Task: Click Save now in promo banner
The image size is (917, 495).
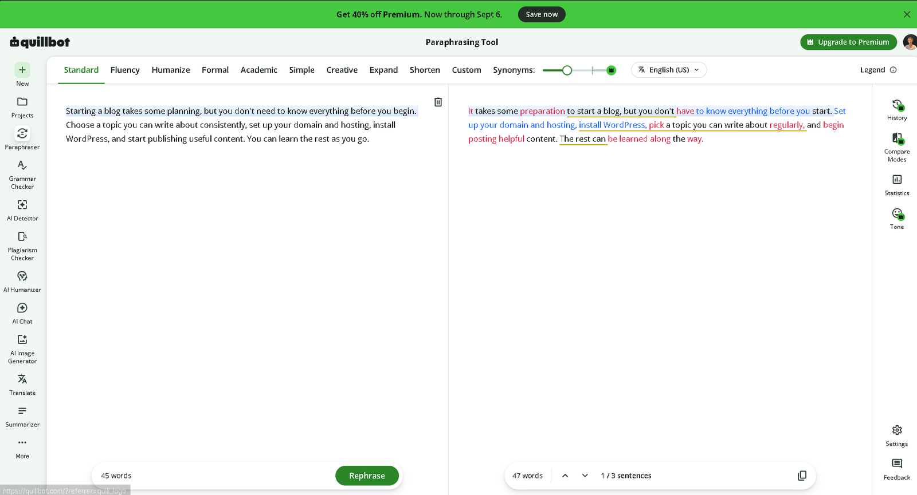Action: click(542, 14)
